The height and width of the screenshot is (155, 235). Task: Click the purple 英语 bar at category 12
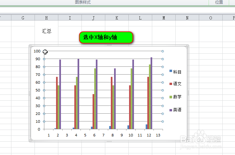(151, 93)
